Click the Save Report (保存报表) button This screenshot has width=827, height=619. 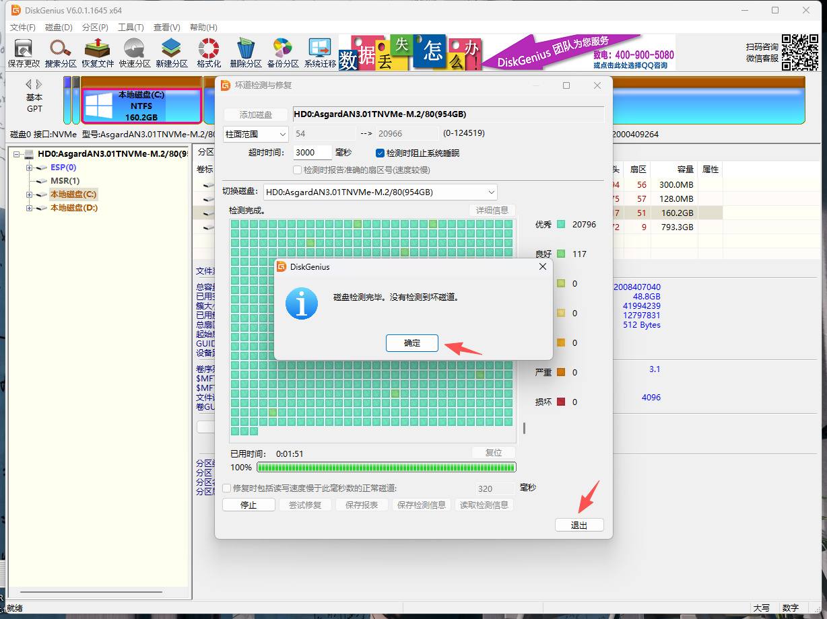tap(362, 505)
